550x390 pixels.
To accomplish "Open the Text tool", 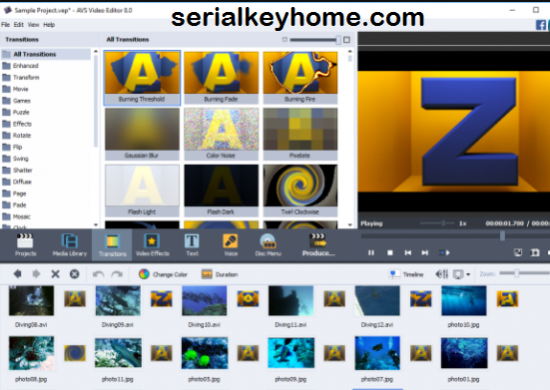I will (x=192, y=245).
